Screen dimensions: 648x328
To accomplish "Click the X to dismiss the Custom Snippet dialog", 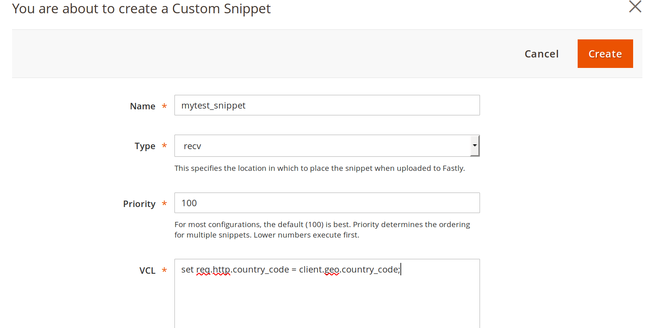I will [634, 6].
